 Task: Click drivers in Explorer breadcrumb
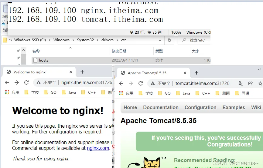pos(107,40)
